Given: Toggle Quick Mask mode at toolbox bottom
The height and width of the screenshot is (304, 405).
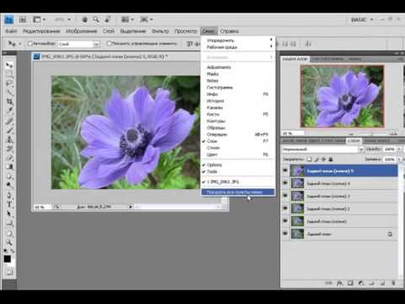Looking at the screenshot, I should [9, 272].
